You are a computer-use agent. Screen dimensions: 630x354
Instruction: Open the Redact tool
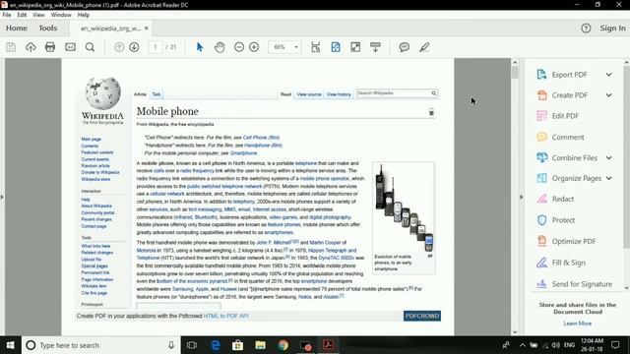pos(562,199)
